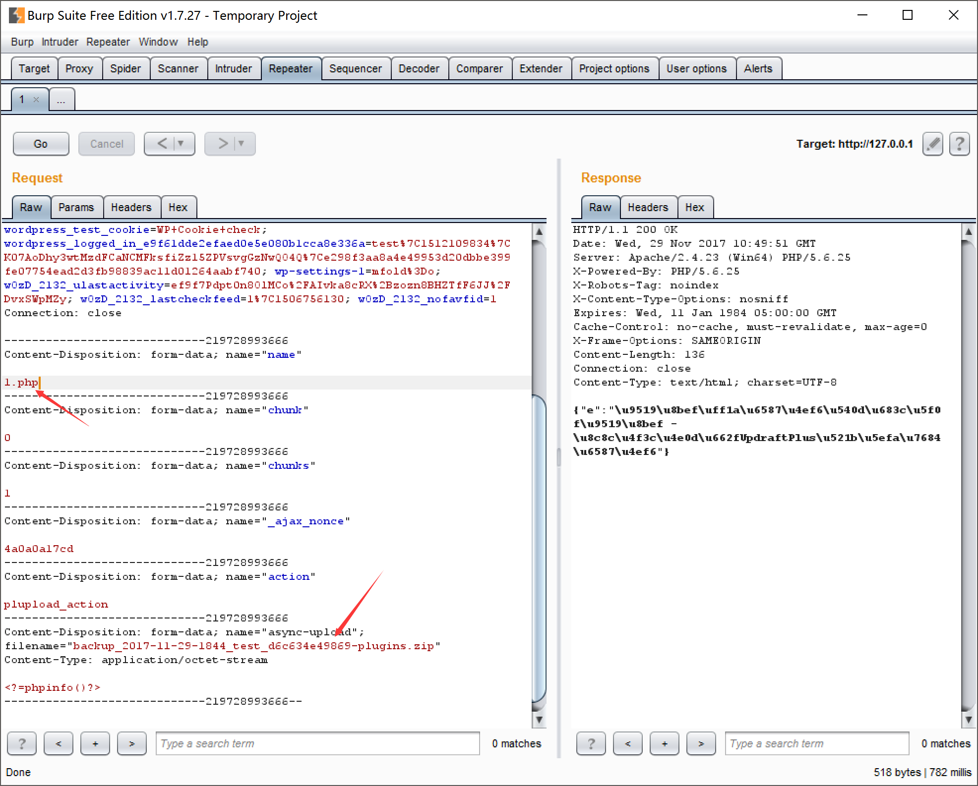Expand forward history dropdown arrow
Screen dimensions: 978x786
tap(242, 144)
